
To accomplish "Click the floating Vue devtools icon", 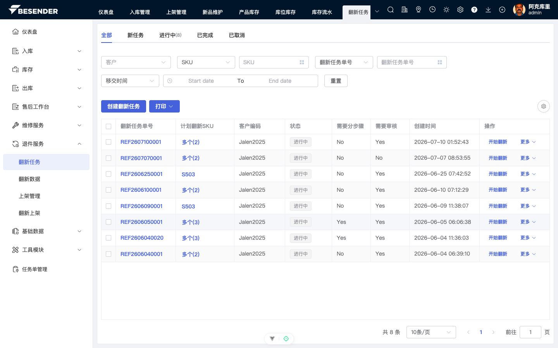I will point(272,339).
